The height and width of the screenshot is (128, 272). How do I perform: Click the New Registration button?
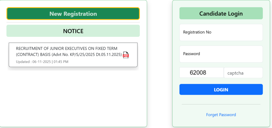[x=73, y=14]
